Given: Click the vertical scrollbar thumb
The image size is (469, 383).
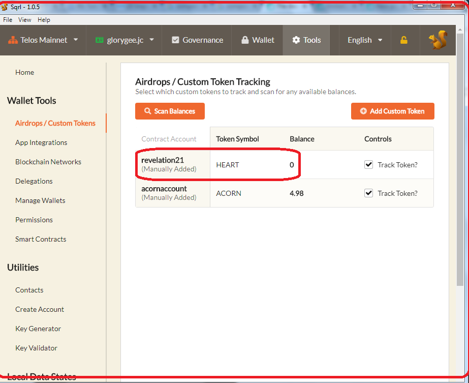Looking at the screenshot, I should pyautogui.click(x=460, y=160).
